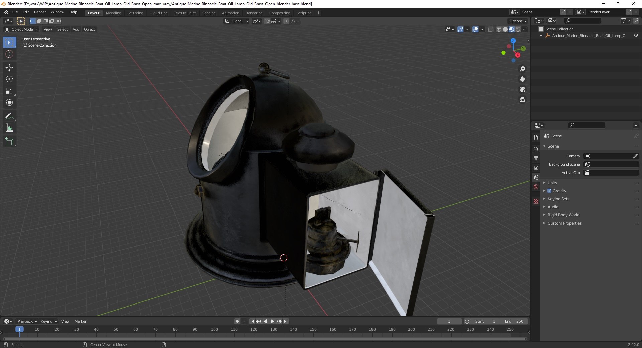Viewport: 642px width, 348px height.
Task: Select the Scale tool
Action: click(x=9, y=91)
